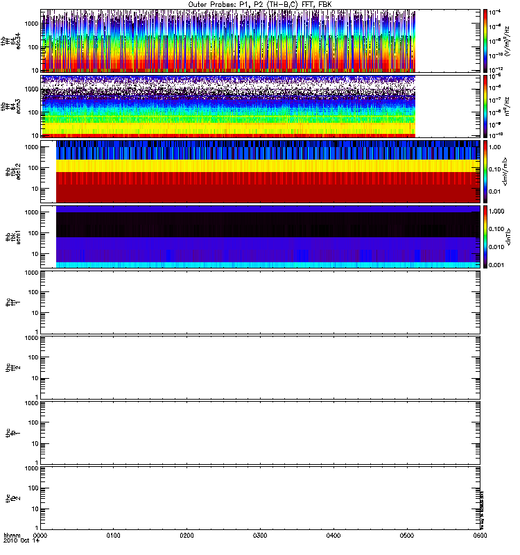Click the "nT²/Hz" unit label
The image size is (520, 555).
click(508, 106)
